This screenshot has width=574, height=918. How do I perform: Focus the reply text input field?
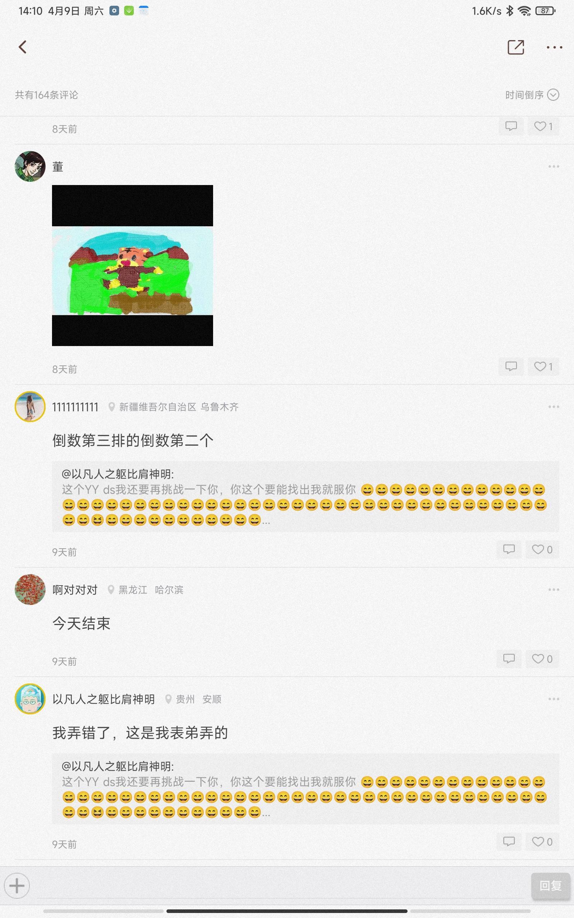click(281, 886)
